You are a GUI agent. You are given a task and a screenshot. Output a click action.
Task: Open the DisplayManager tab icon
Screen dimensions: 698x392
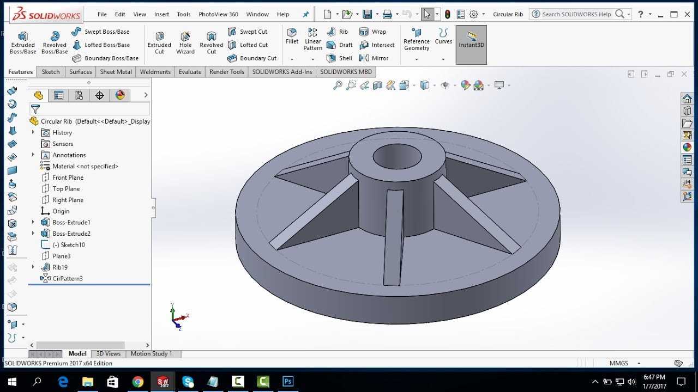pos(121,95)
